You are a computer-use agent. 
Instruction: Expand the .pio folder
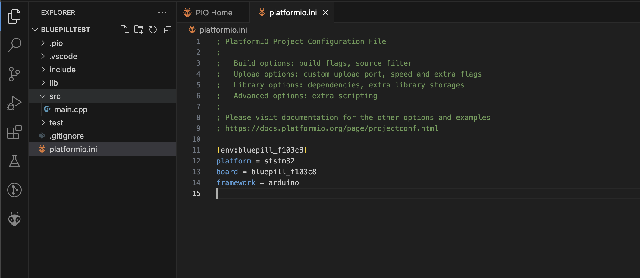(56, 43)
